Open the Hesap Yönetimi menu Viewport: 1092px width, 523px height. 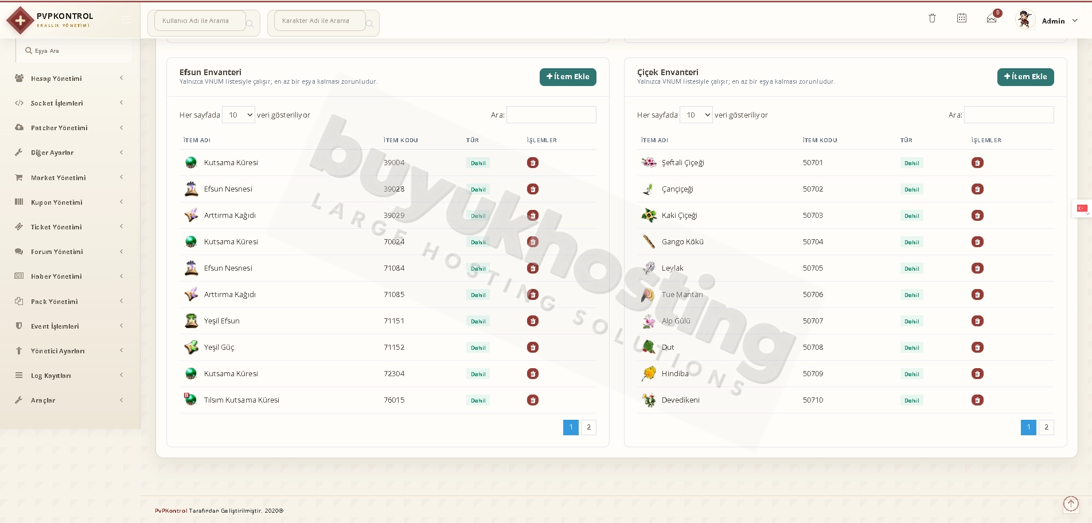tap(70, 79)
